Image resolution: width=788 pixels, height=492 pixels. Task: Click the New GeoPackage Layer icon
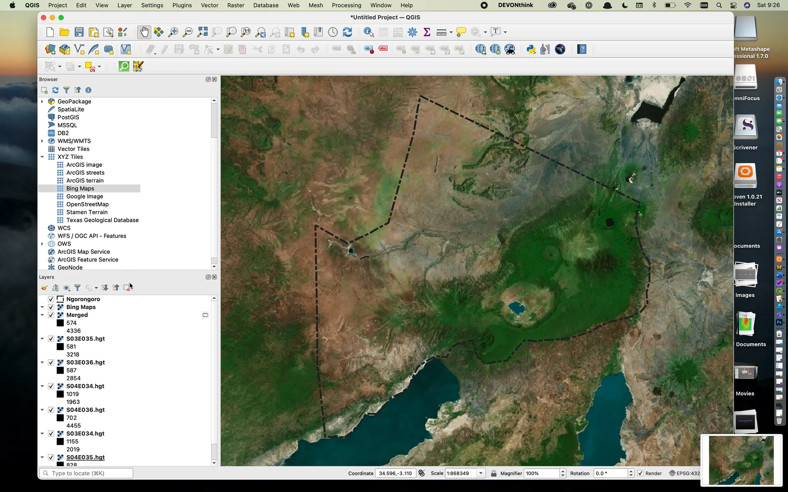(x=64, y=49)
